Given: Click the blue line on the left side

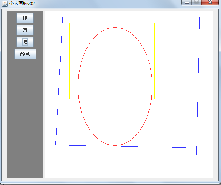Looking at the screenshot, I should point(59,80).
